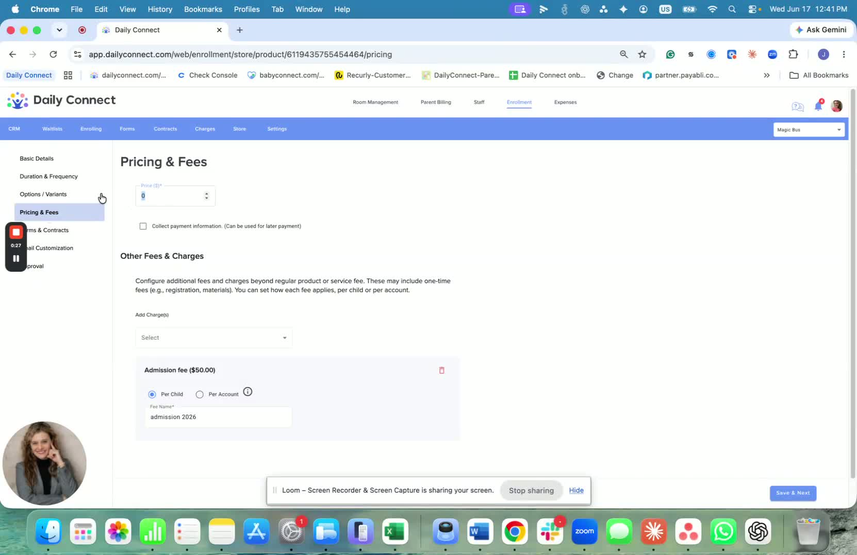Pause the Loom recording
Image resolution: width=857 pixels, height=555 pixels.
point(16,258)
